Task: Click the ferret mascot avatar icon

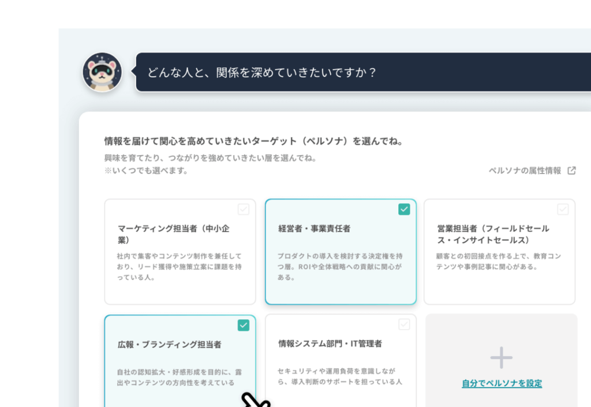Action: [102, 72]
